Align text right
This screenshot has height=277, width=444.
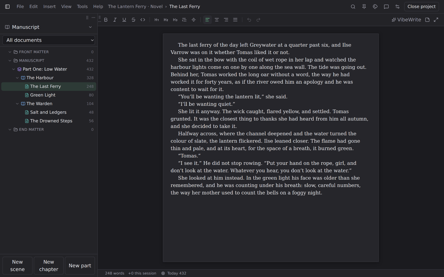point(226,20)
